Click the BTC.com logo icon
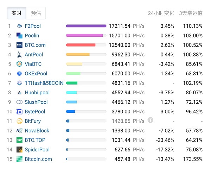The width and height of the screenshot is (211, 170). (x=19, y=45)
